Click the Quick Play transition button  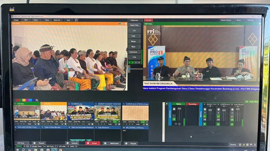134,25
